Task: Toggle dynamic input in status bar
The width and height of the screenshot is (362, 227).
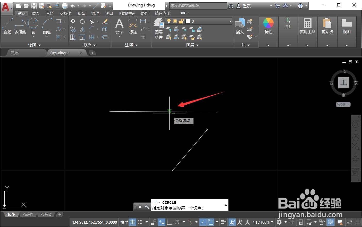Action: click(162, 222)
